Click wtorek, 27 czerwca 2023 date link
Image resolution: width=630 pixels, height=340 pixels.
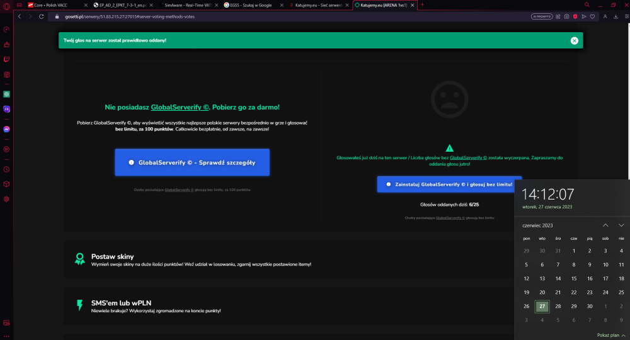(547, 207)
